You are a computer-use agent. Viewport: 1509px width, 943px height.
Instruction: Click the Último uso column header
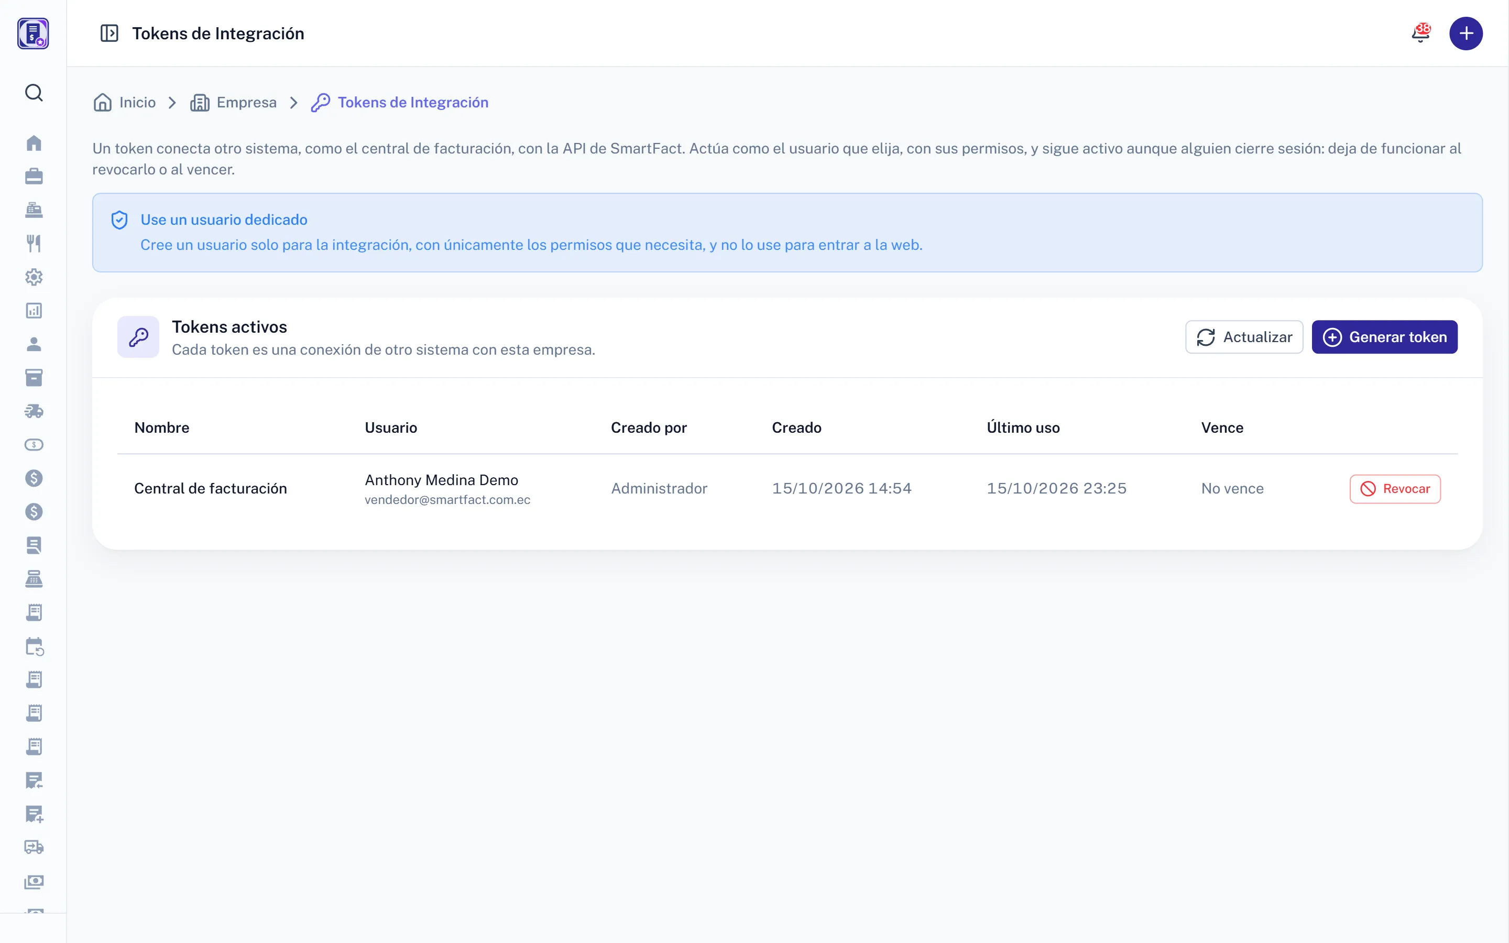point(1023,428)
